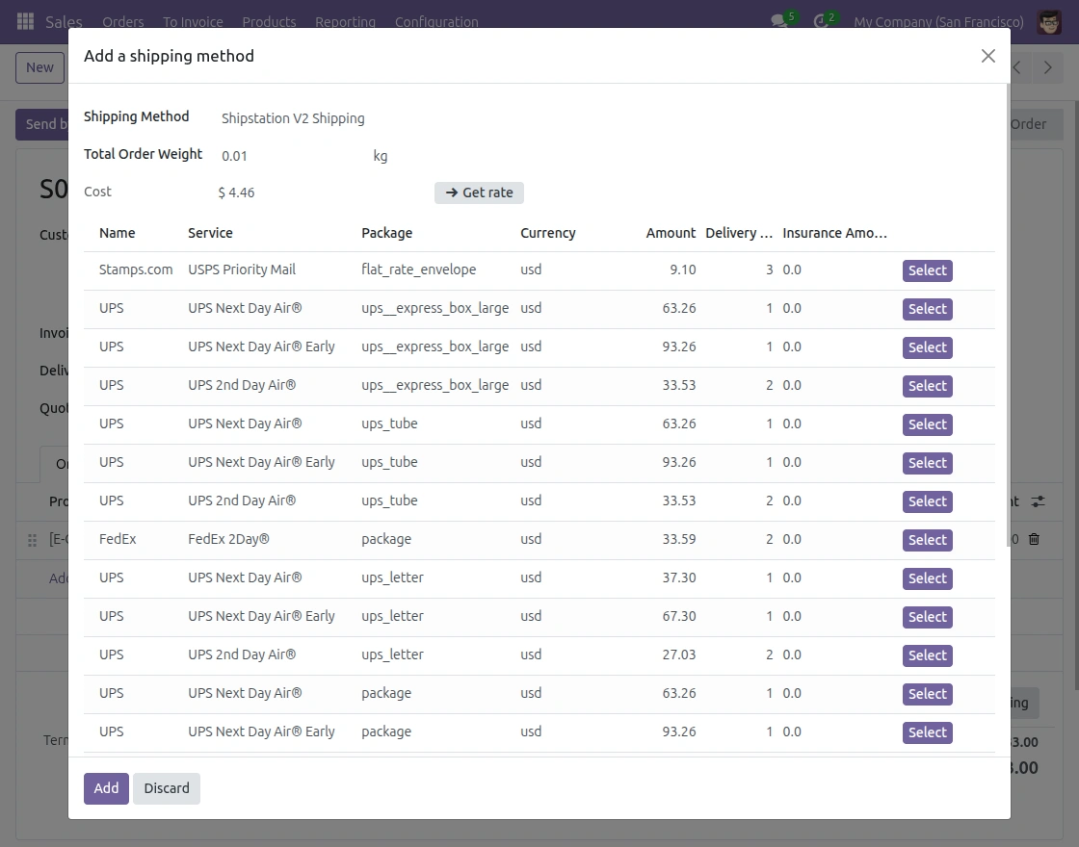This screenshot has width=1079, height=847.
Task: Open the Configuration menu
Action: point(435,21)
